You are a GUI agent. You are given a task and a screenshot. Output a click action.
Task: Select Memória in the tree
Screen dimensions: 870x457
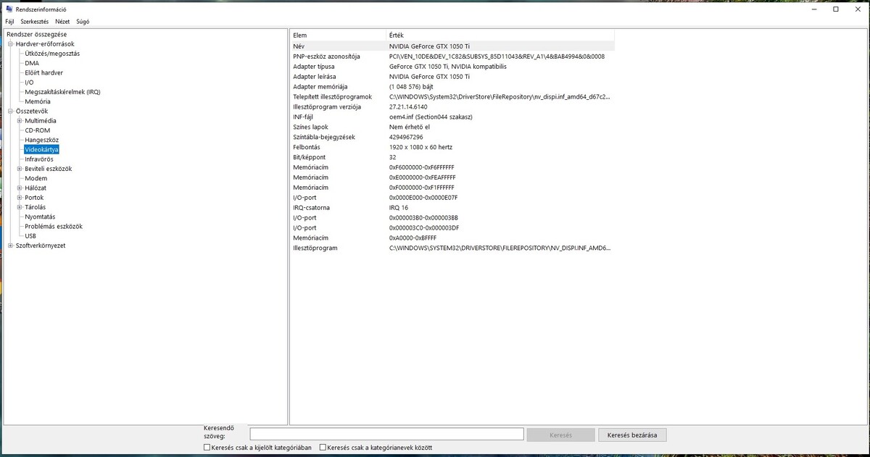(38, 101)
